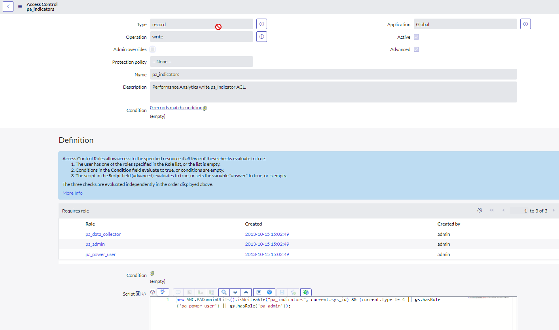Open the pa_data_collector role link
Viewport: 559px width, 330px height.
coord(103,234)
